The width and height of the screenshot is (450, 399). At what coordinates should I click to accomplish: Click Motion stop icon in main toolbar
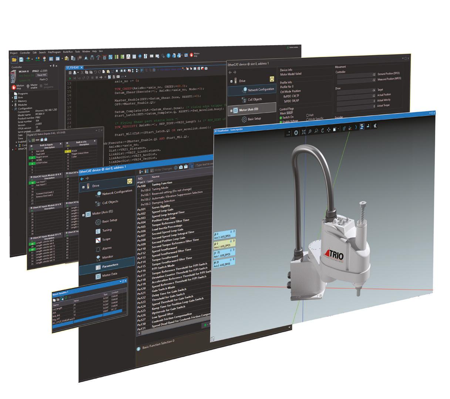pos(191,55)
